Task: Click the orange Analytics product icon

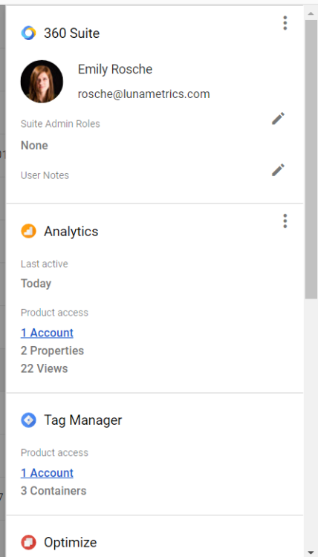Action: point(28,231)
